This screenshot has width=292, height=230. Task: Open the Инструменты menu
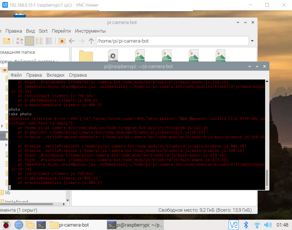point(90,31)
